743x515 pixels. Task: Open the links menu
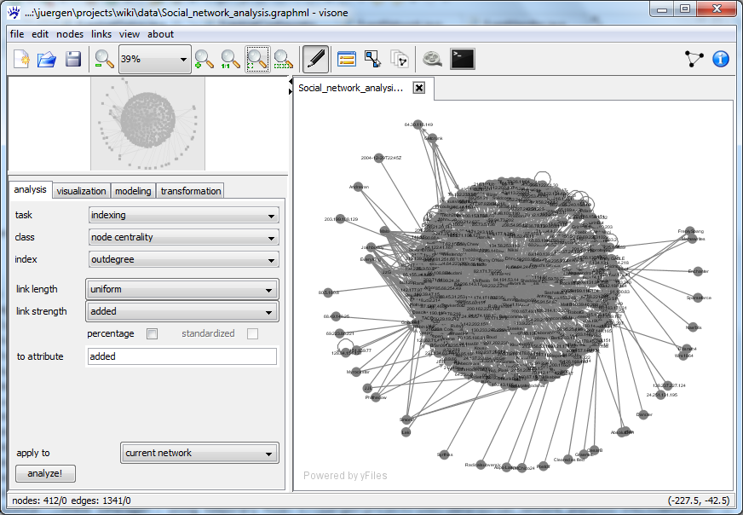[x=101, y=34]
